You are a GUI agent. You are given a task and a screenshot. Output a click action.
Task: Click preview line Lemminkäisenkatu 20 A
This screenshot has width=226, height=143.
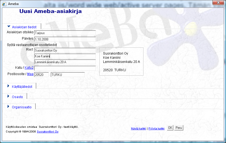[x=122, y=62]
